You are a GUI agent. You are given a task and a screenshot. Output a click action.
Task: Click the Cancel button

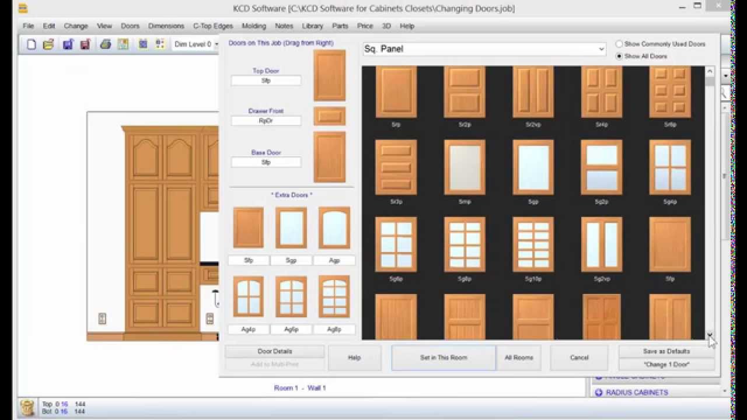coord(579,358)
